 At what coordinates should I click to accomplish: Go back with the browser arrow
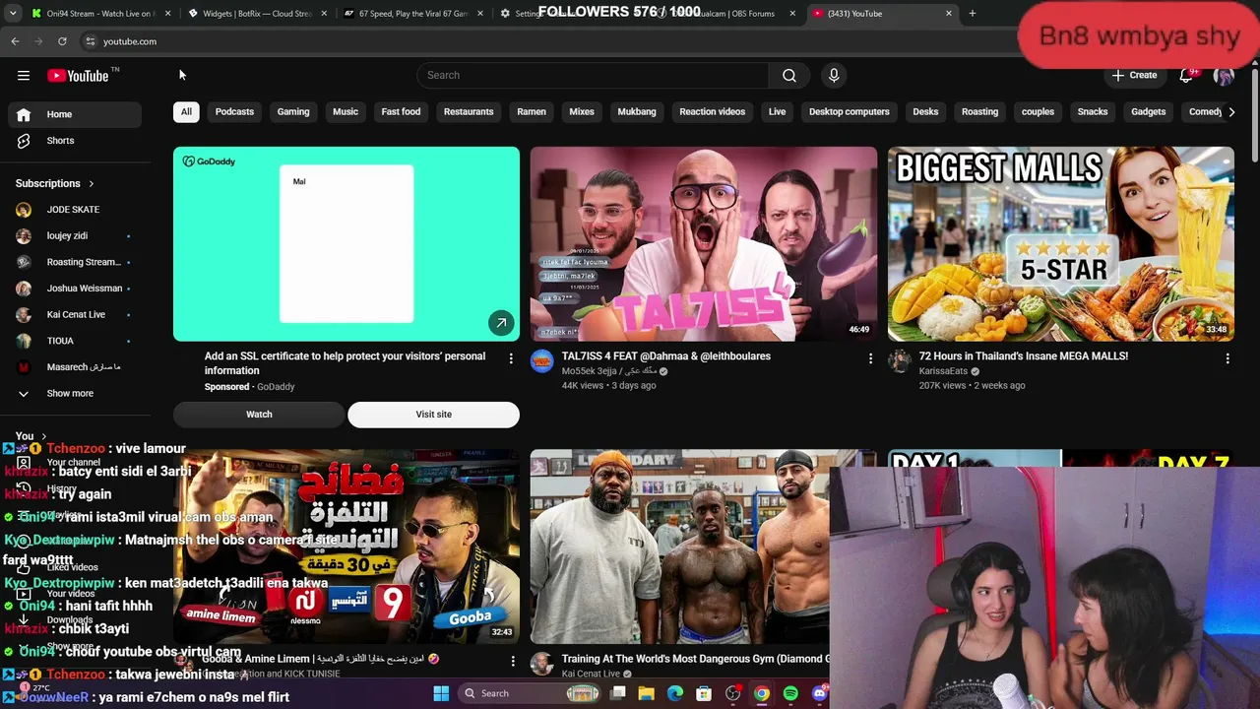15,41
